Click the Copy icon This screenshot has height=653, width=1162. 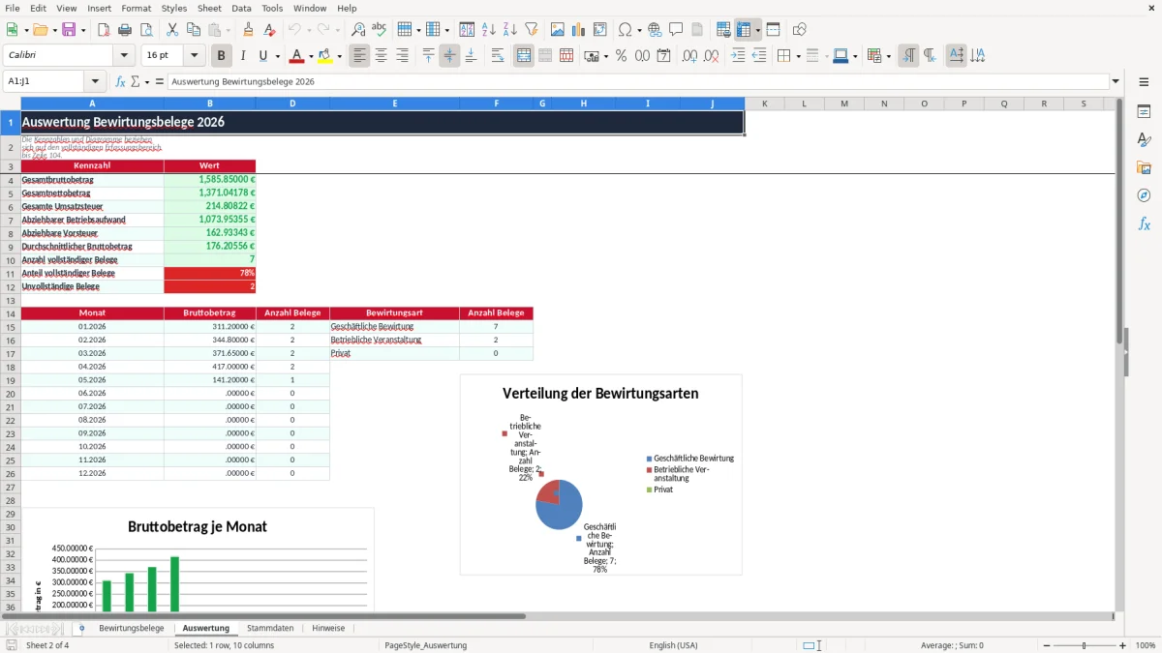pyautogui.click(x=193, y=30)
